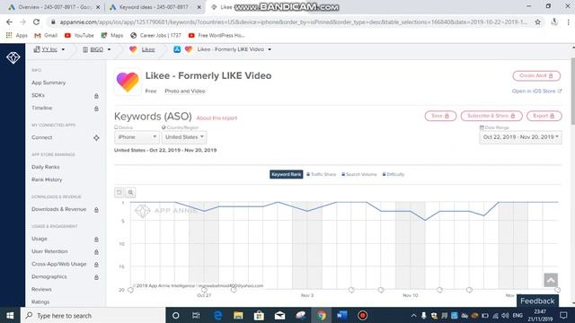575x323 pixels.
Task: Open the Gmail bookmark
Action: pyautogui.click(x=46, y=36)
